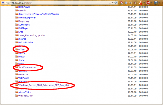Viewport: 163px width, 105px height.
Task: Open the address bar history dropdown arrow
Action: tap(113, 3)
